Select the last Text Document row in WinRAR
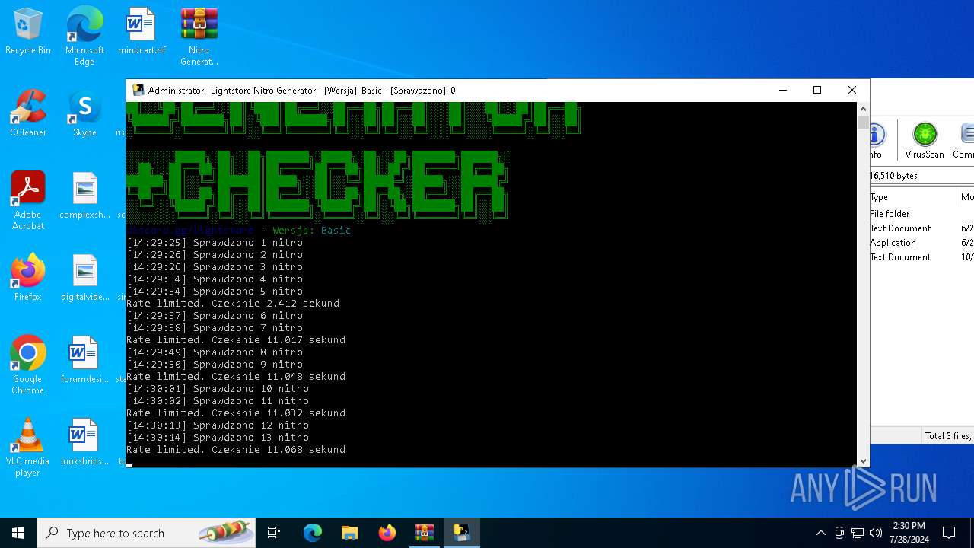 [921, 257]
